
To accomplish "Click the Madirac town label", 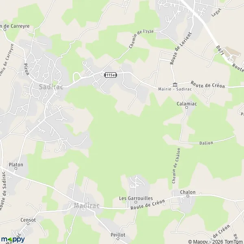I will pos(87,205).
